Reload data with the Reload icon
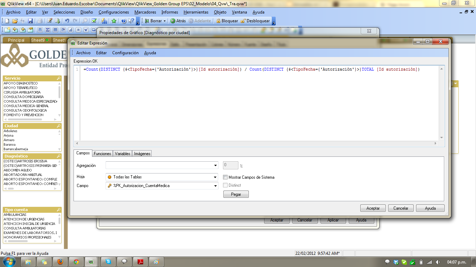Screen dimensions: 476x267 57,21
